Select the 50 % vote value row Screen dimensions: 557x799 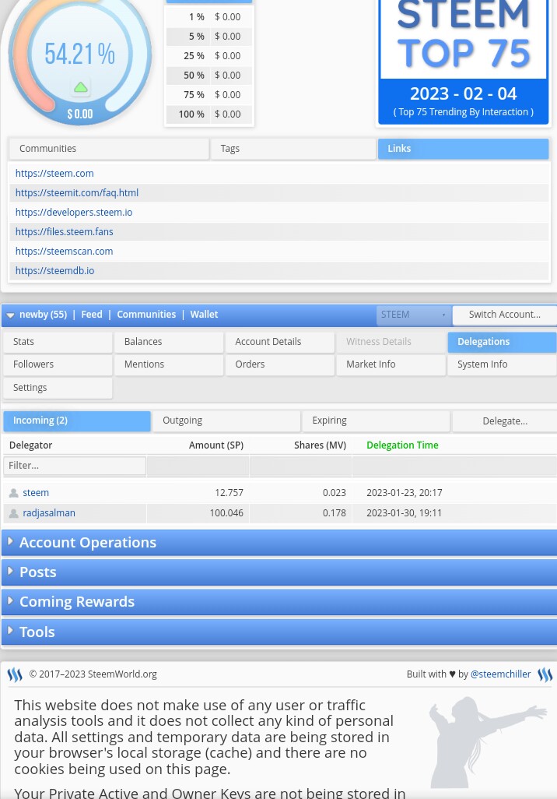(x=209, y=76)
